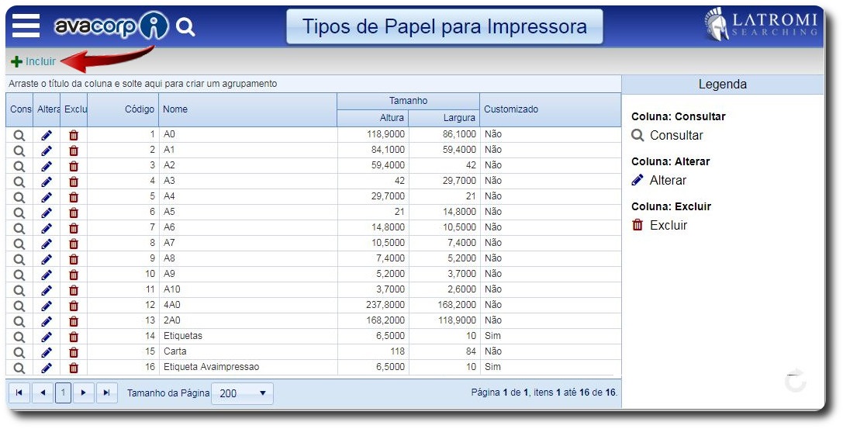843x429 pixels.
Task: Select page 1 in the pager
Action: point(63,393)
